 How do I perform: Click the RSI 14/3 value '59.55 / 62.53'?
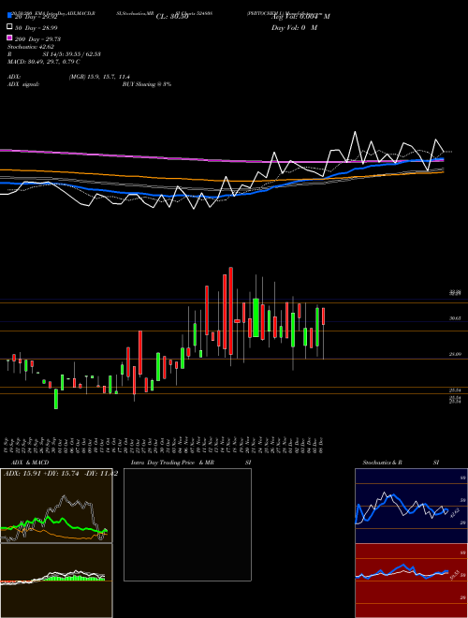(x=81, y=54)
